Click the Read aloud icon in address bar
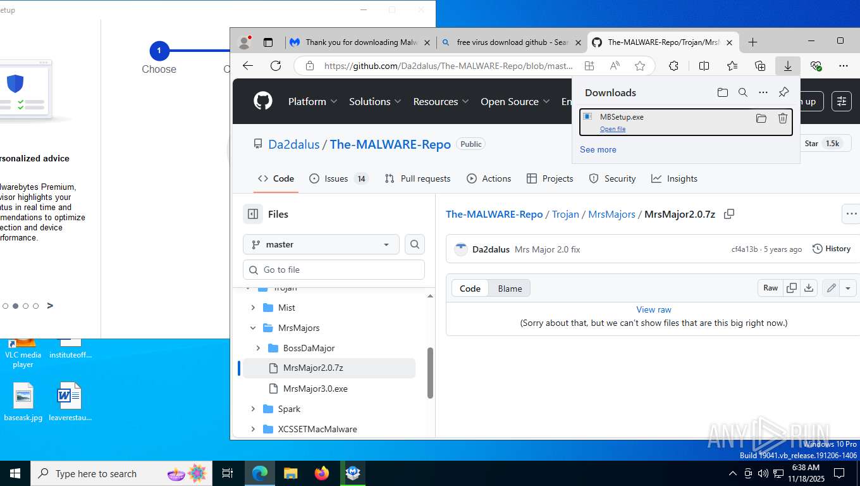860x486 pixels. pyautogui.click(x=615, y=66)
